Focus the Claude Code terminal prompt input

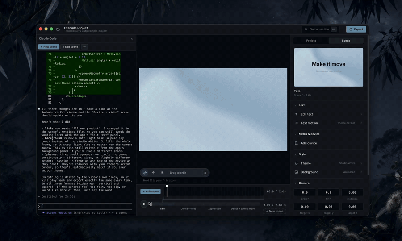coord(86,206)
